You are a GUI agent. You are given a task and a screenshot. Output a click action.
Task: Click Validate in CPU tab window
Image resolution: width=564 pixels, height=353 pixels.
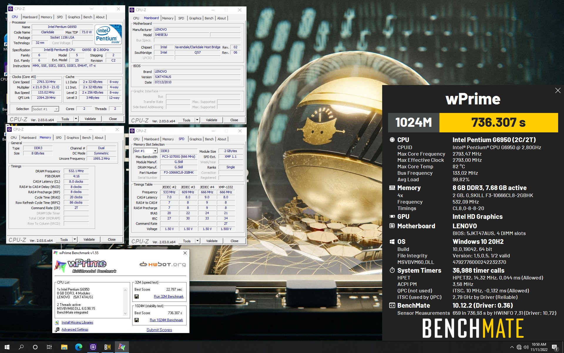pos(90,119)
